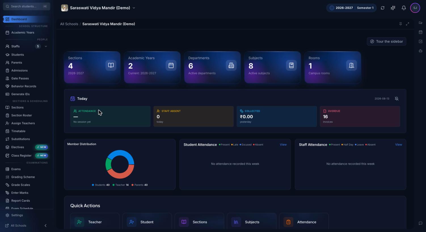This screenshot has width=426, height=232.
Task: Collapse the left sidebar
Action: [x=45, y=225]
